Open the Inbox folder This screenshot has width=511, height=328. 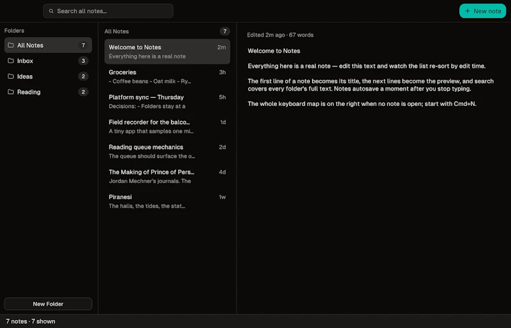[x=48, y=61]
